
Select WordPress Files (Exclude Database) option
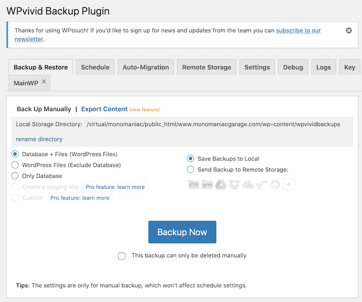15,165
